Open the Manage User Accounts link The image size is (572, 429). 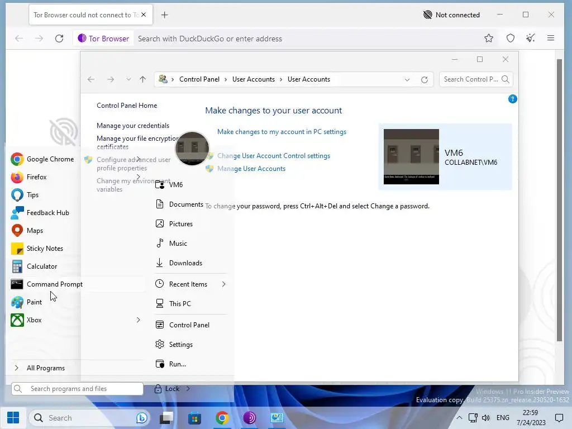click(251, 169)
